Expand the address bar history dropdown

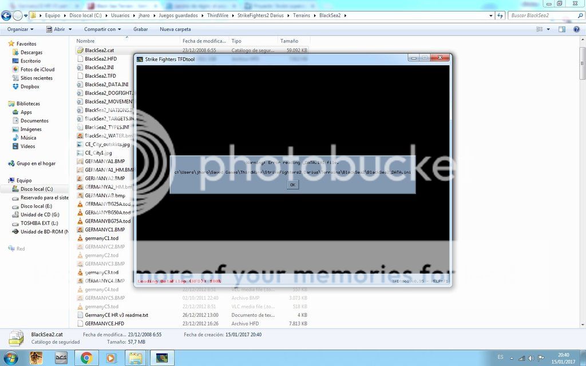pyautogui.click(x=490, y=15)
